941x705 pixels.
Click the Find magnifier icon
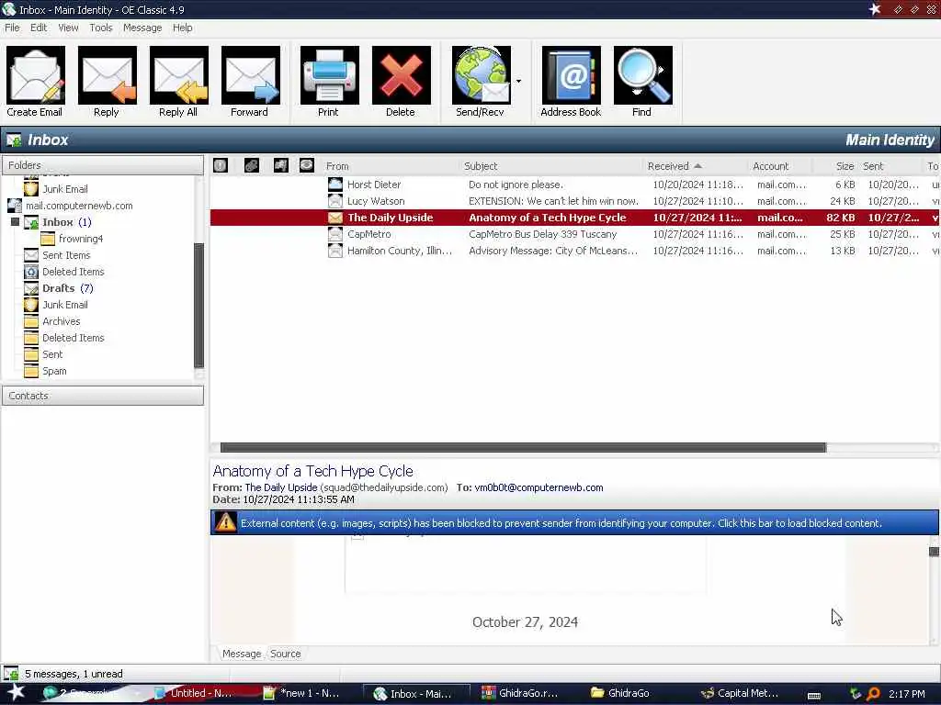(642, 75)
